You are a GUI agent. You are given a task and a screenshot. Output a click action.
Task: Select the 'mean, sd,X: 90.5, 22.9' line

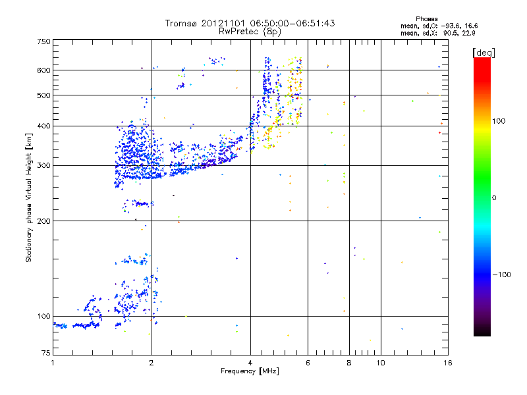click(437, 33)
